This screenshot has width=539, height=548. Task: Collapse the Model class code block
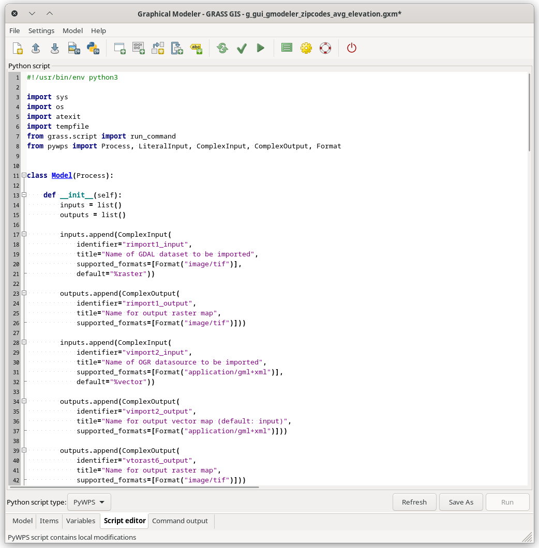click(x=24, y=175)
